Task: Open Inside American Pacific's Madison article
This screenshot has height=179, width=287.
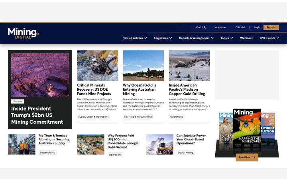Action: (187, 89)
